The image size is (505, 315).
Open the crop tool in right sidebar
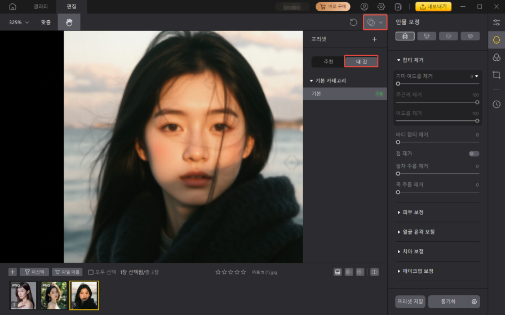pos(496,75)
